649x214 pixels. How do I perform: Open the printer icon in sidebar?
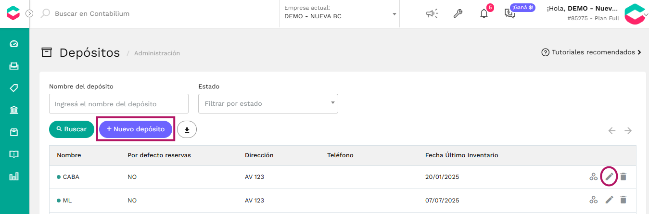(14, 66)
